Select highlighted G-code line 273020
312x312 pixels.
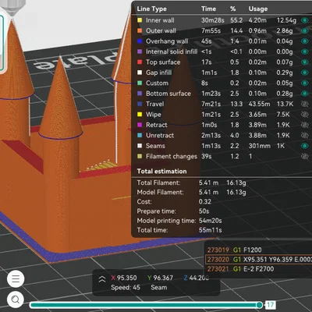(x=258, y=259)
